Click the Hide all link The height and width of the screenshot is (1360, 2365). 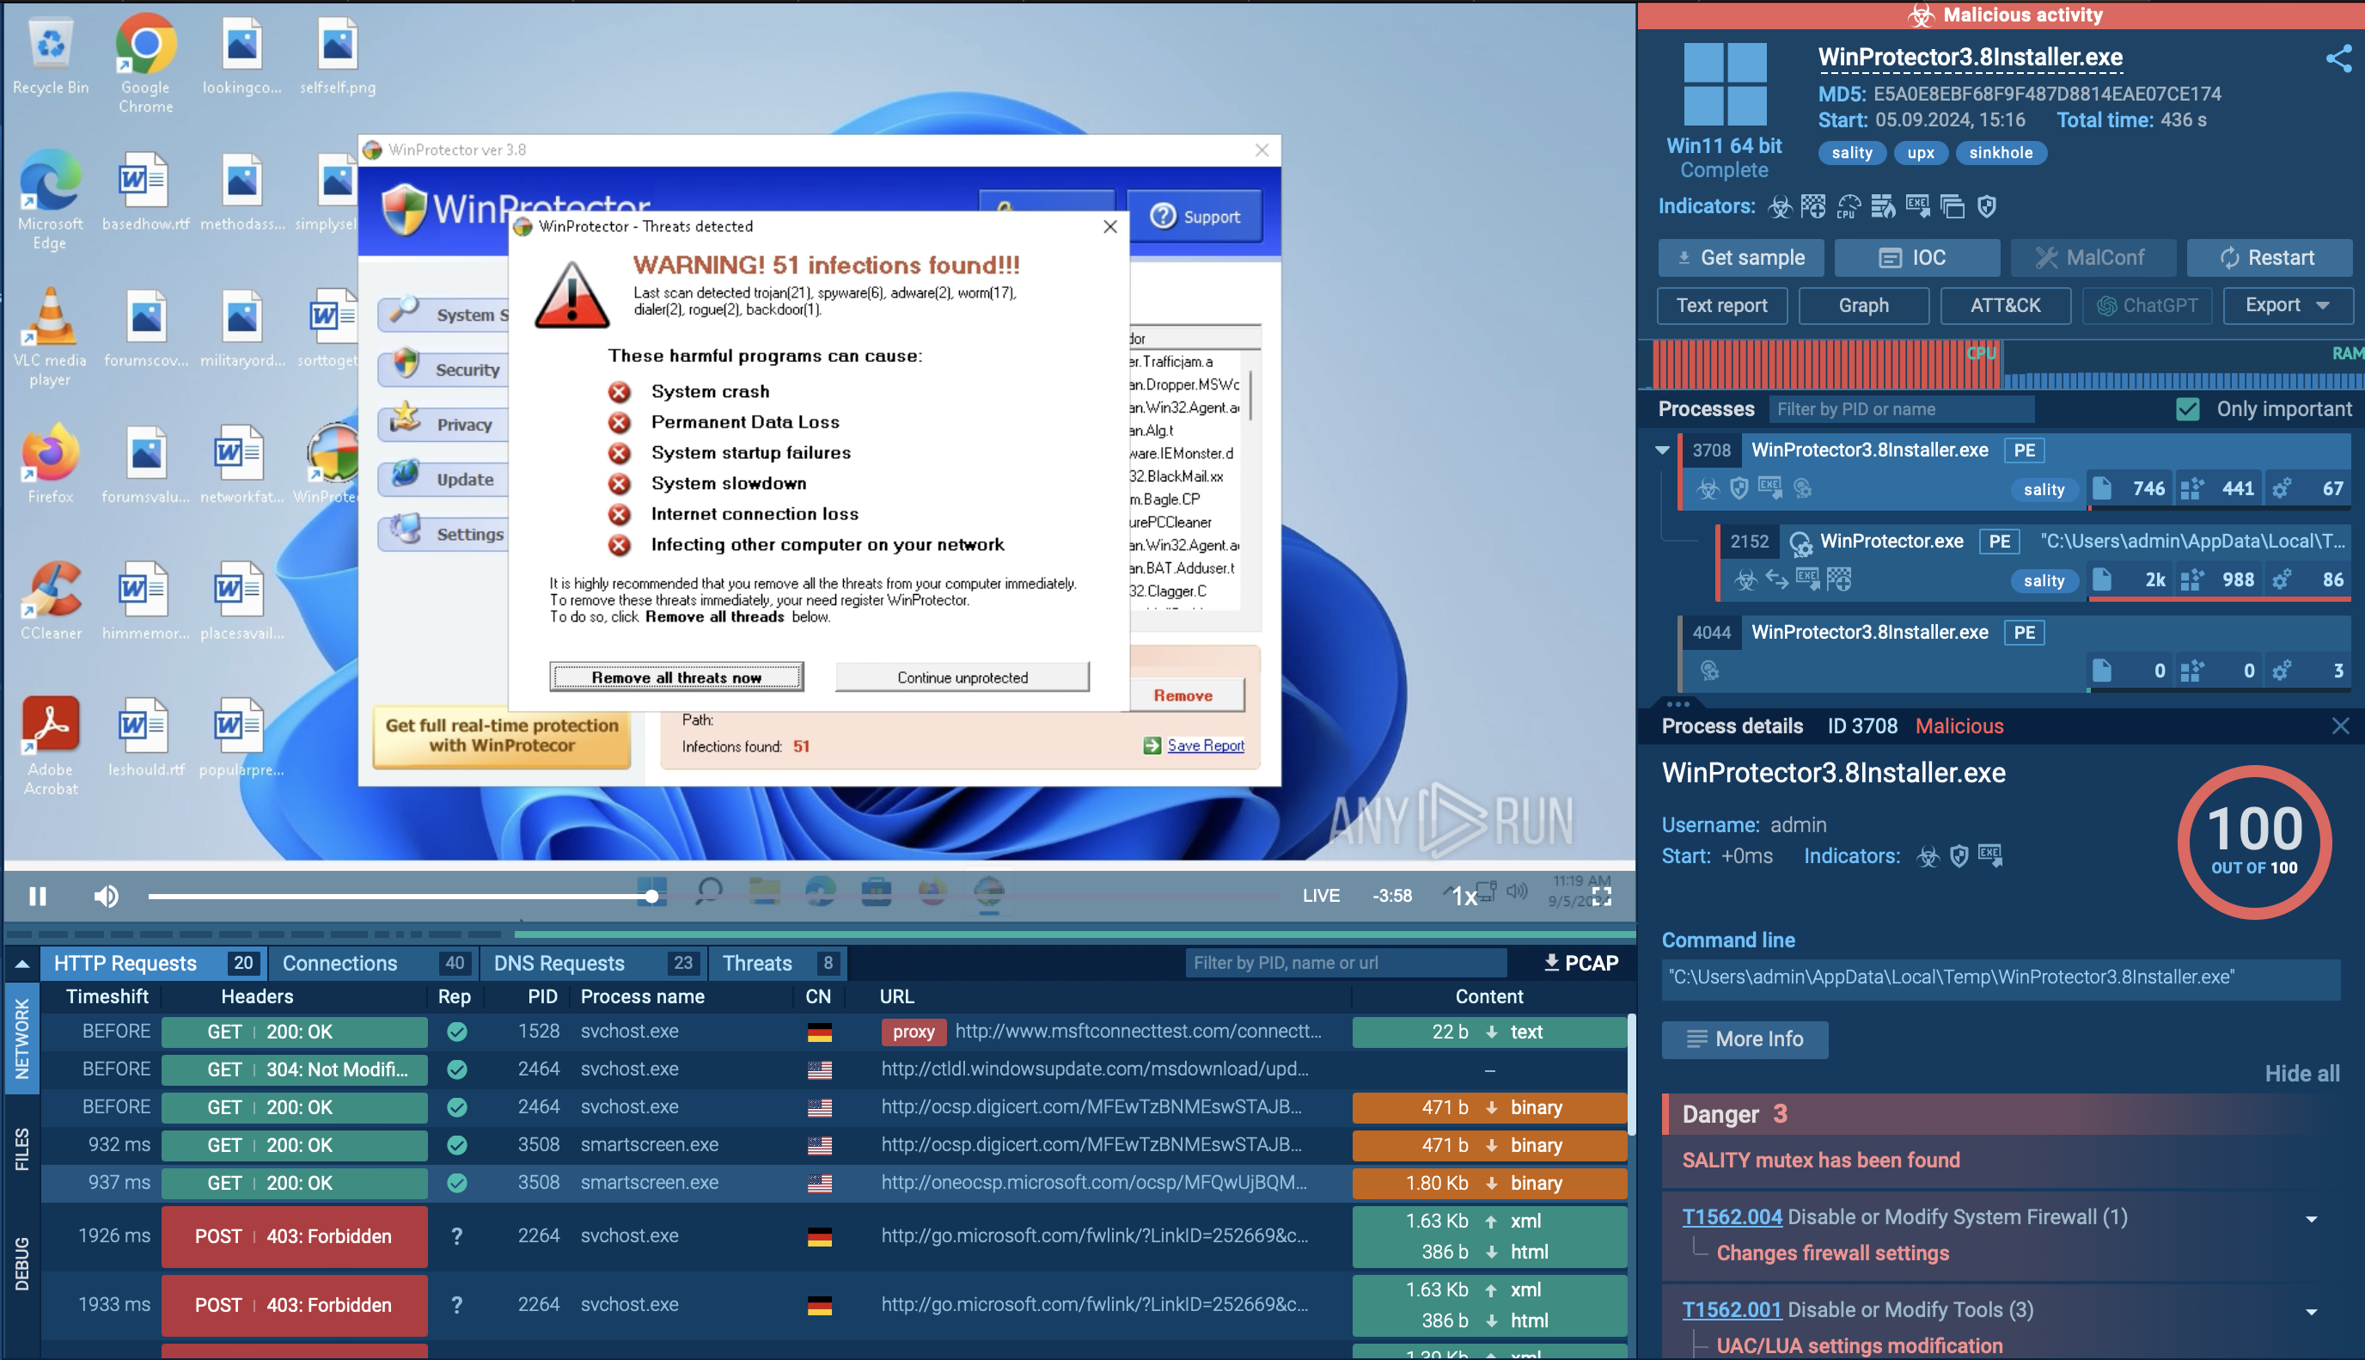tap(2301, 1073)
